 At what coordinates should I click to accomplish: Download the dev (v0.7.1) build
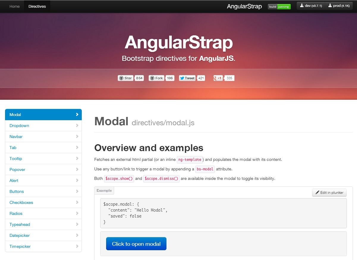pos(311,6)
